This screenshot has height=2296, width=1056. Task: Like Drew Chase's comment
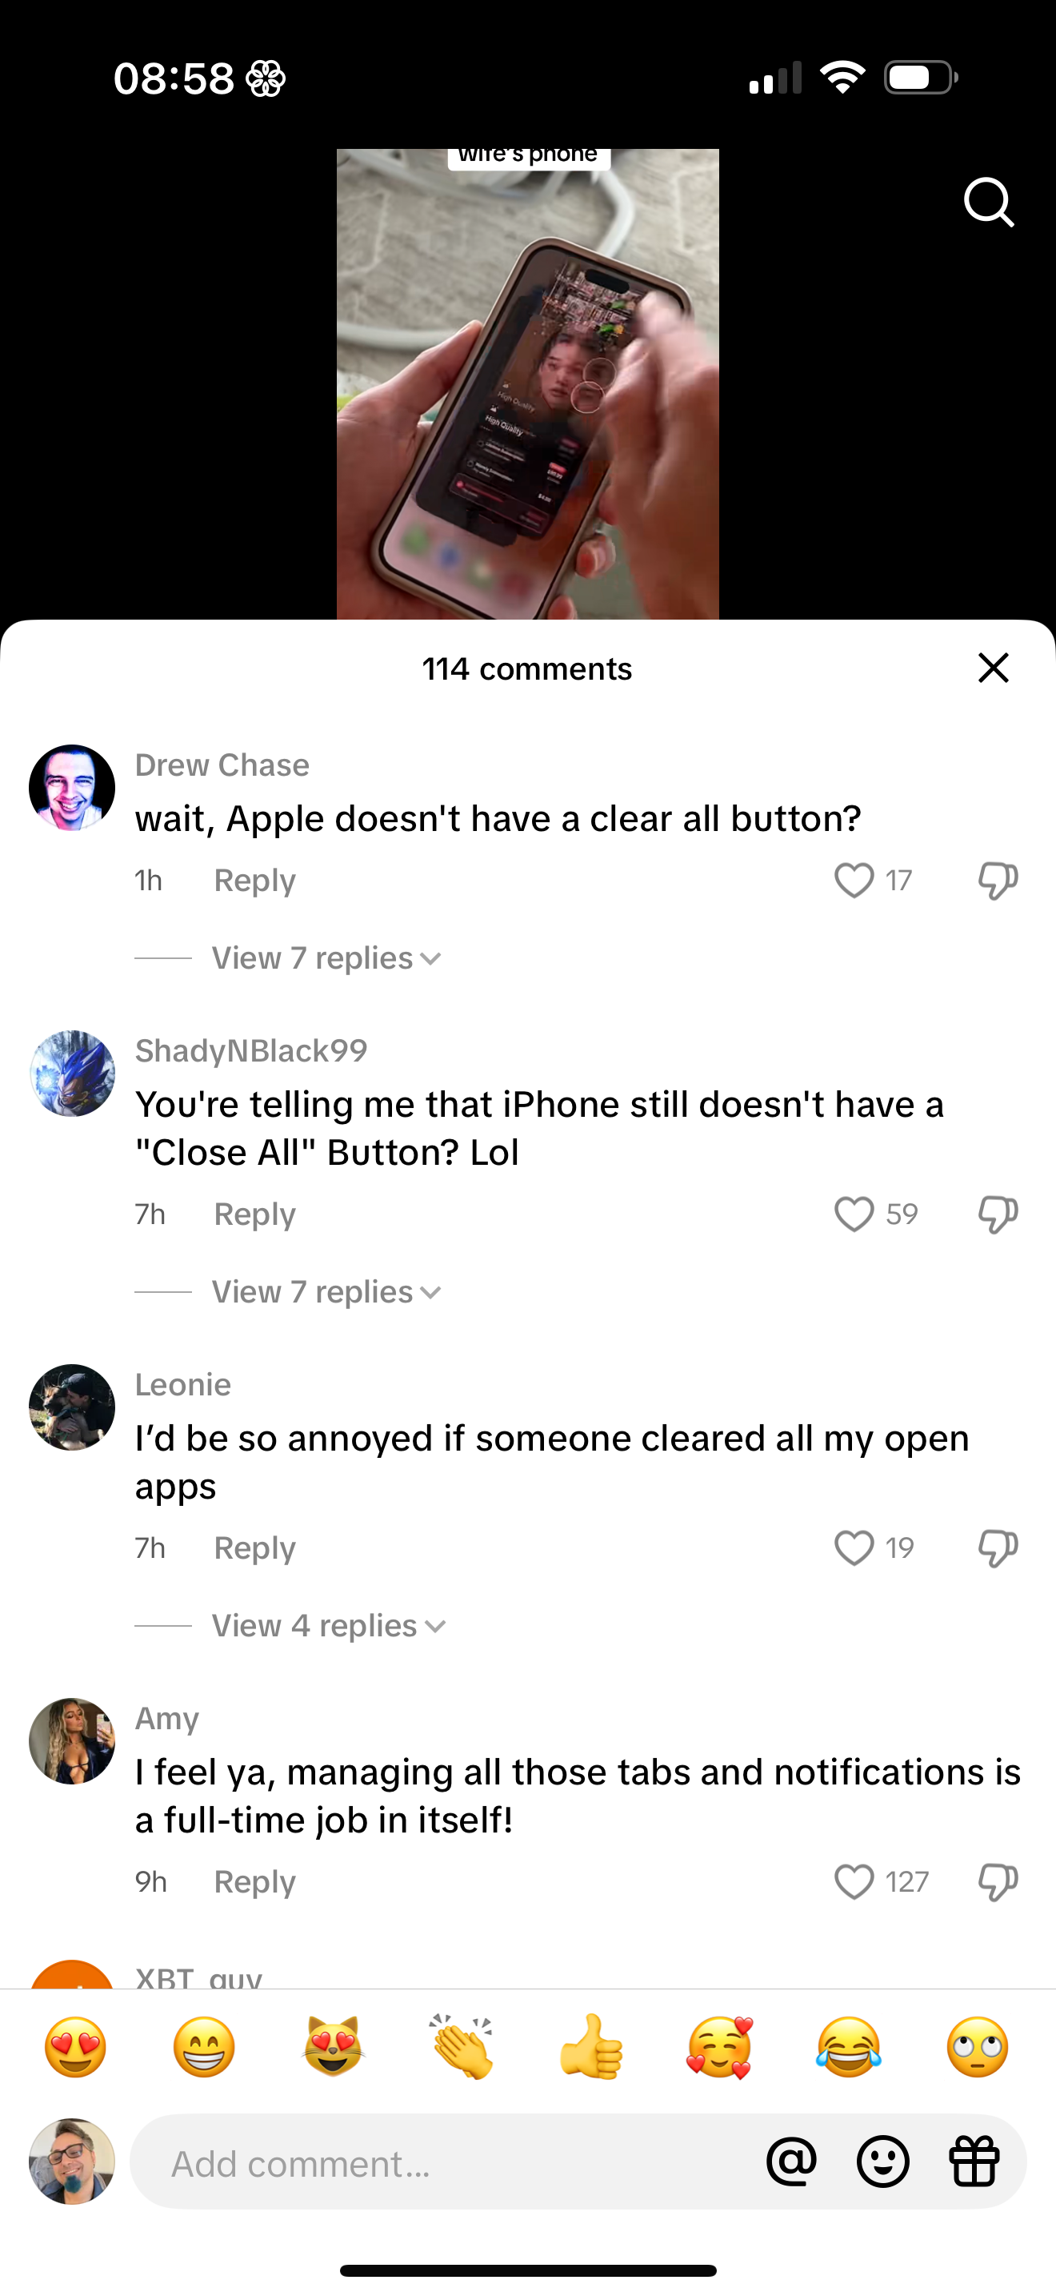853,880
